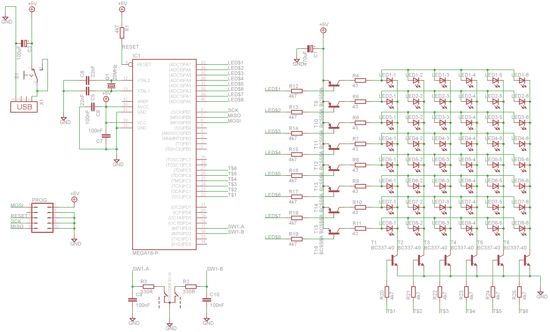Click capacitor C9 100nF symbol
The height and width of the screenshot is (332, 550).
[x=132, y=300]
